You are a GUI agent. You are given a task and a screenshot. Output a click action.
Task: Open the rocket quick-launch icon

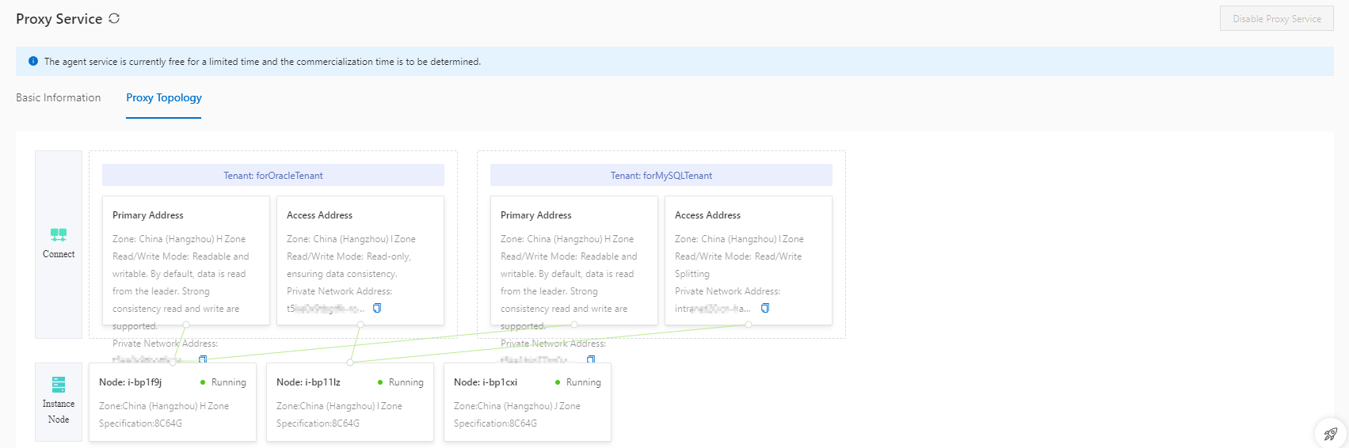(x=1331, y=434)
